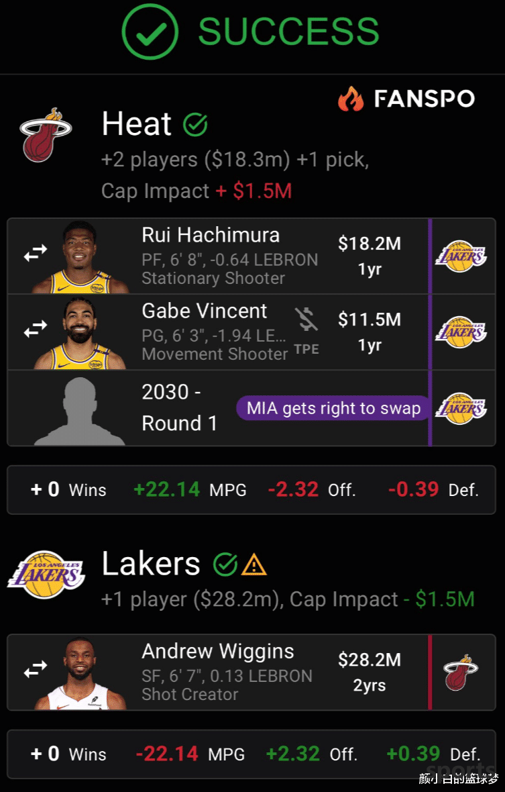505x792 pixels.
Task: Click the green checkmark next to Lakers
Action: tap(225, 565)
